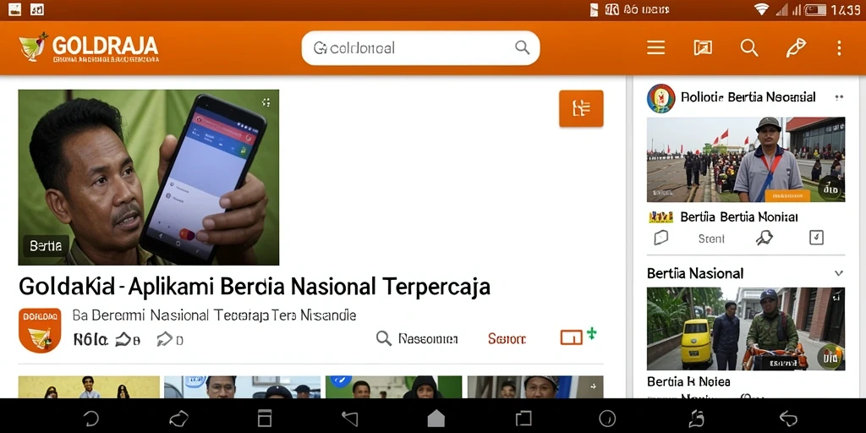Open the third thumbnail with blue badge
The image size is (866, 433).
click(x=393, y=387)
